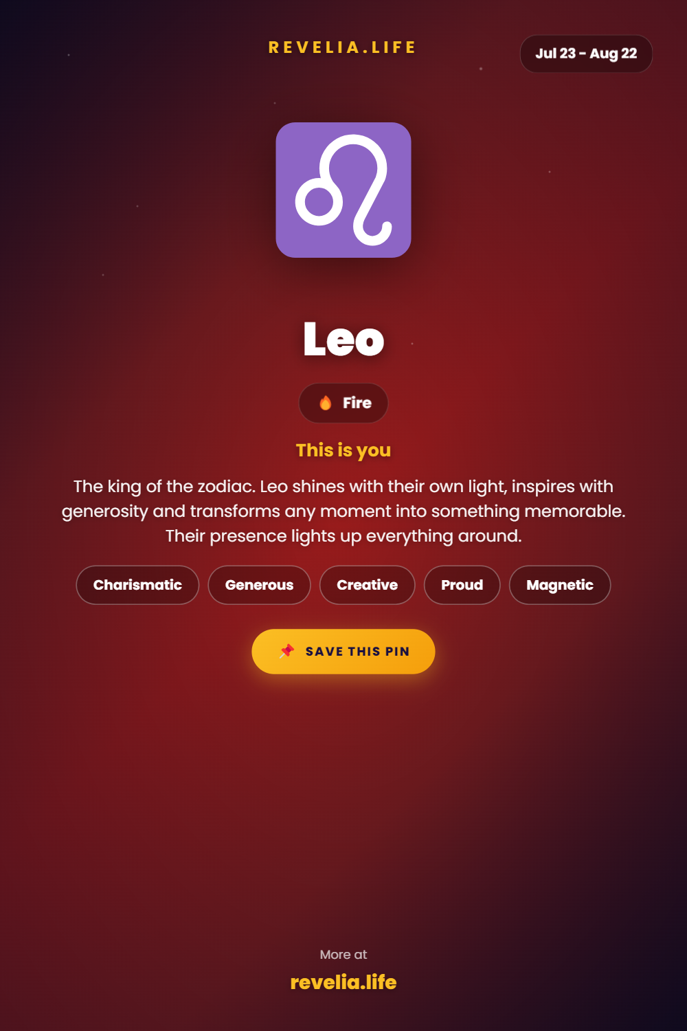Viewport: 687px width, 1031px height.
Task: Click the 'More at' footer text
Action: tap(343, 955)
